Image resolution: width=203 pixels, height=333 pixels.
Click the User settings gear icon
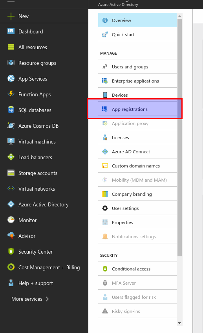pos(105,208)
